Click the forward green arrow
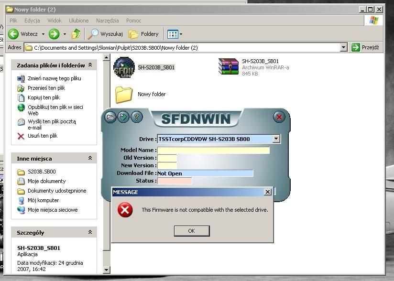This screenshot has height=281, width=394. pos(54,34)
